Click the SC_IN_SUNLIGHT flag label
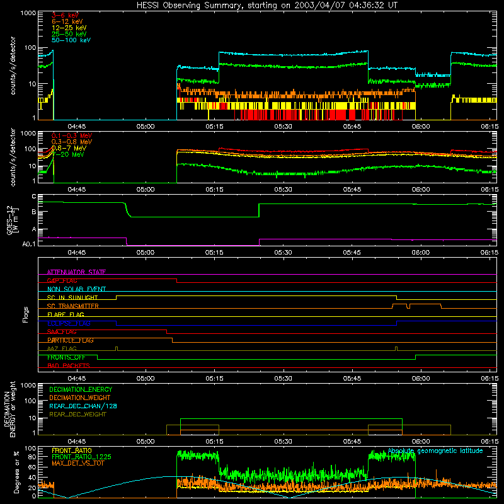504x504 pixels. (x=72, y=297)
